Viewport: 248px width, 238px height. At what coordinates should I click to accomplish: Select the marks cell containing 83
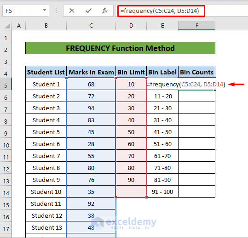coord(91,120)
